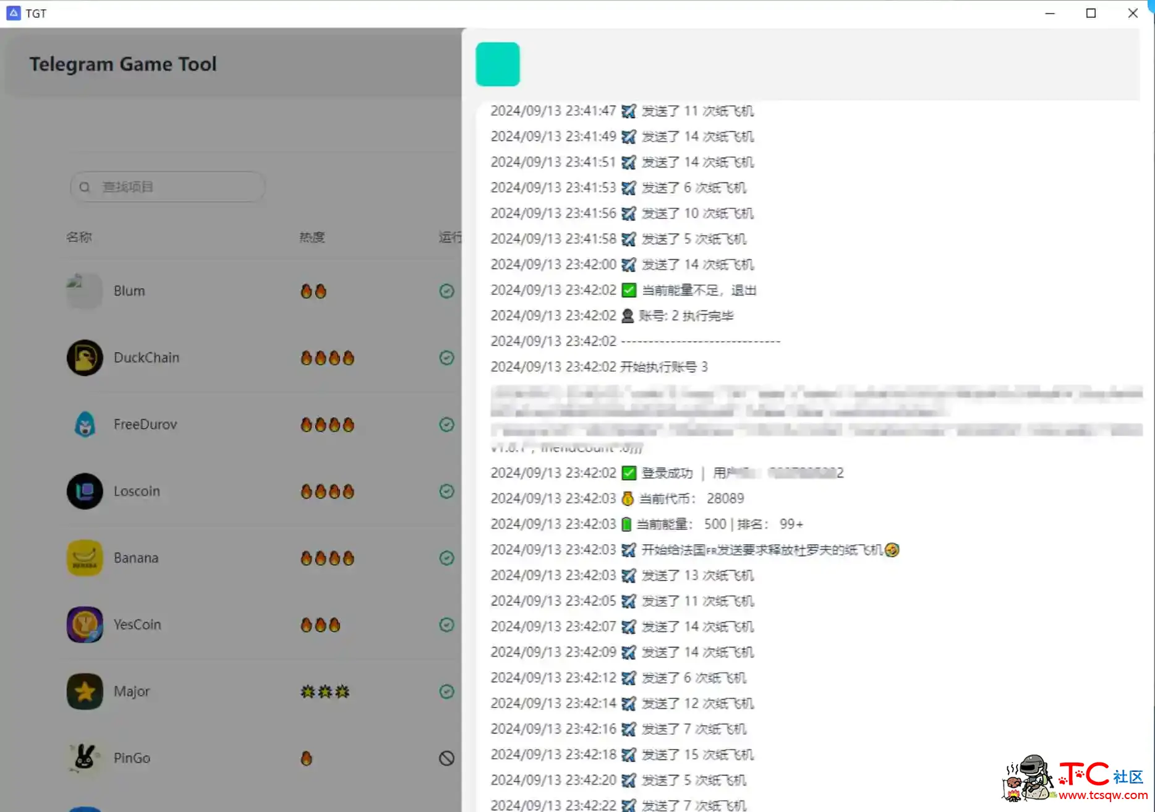
Task: Click the 运行 column header
Action: tap(450, 237)
